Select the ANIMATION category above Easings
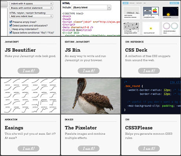Screen dimensions: 181x156 coord(11,120)
